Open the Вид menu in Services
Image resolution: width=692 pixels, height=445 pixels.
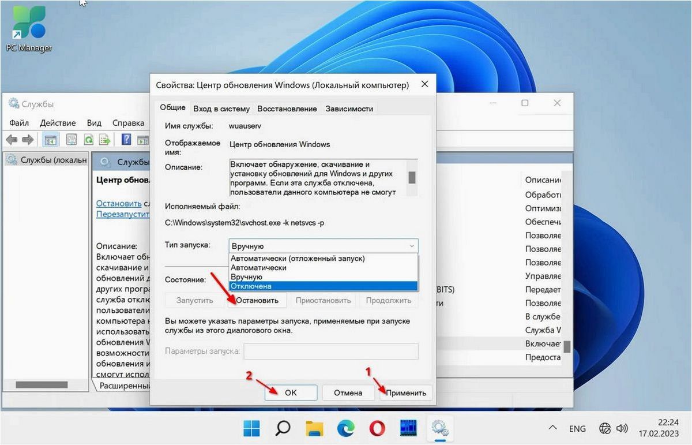tap(94, 123)
